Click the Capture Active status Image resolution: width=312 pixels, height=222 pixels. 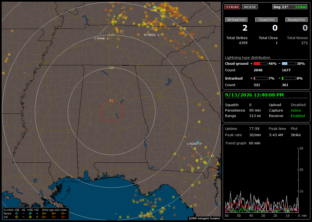tap(296, 110)
